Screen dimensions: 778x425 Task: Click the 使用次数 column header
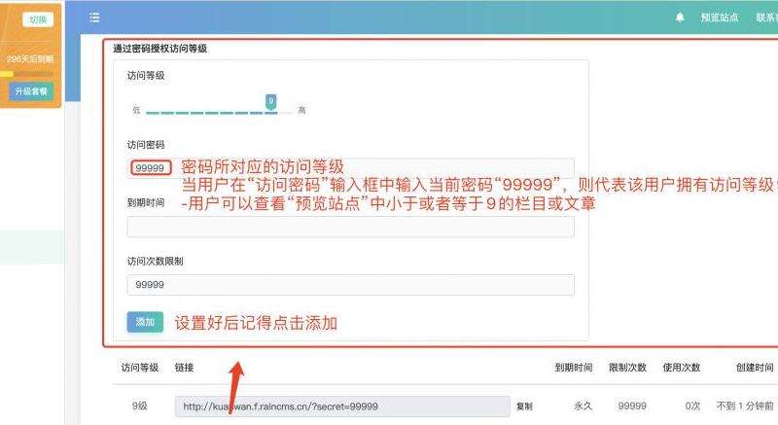point(682,368)
